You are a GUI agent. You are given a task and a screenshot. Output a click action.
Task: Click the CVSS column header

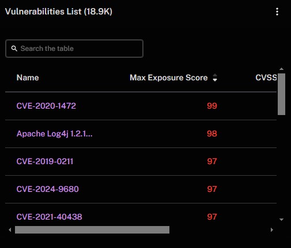pyautogui.click(x=266, y=77)
